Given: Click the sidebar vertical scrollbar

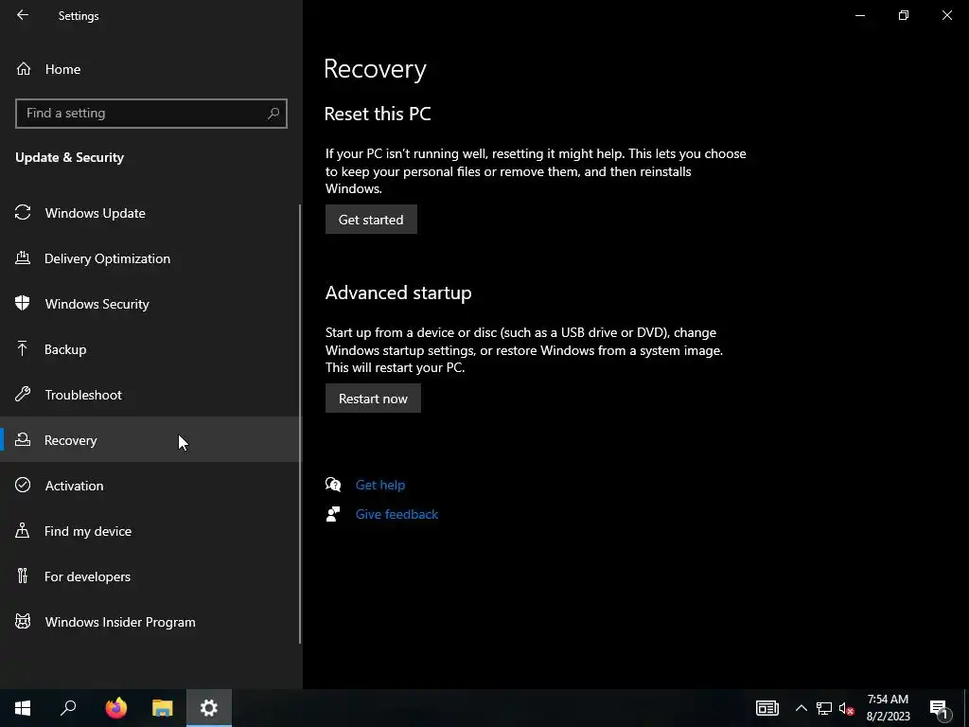Looking at the screenshot, I should [x=300, y=424].
